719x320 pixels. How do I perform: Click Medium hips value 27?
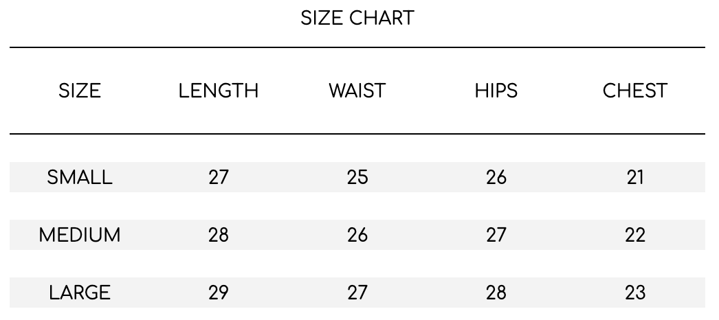point(496,235)
